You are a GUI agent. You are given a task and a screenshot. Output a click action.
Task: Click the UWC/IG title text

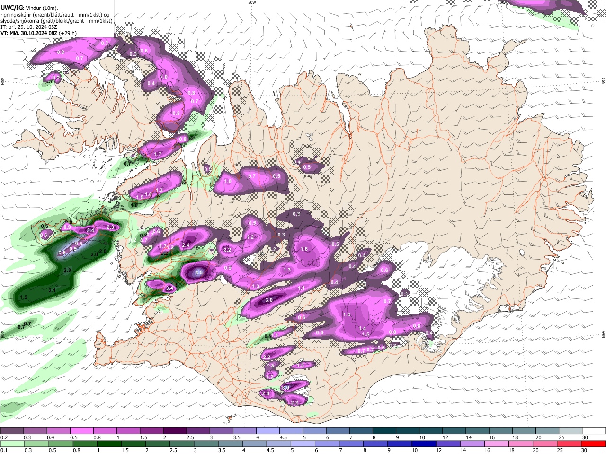(x=11, y=8)
